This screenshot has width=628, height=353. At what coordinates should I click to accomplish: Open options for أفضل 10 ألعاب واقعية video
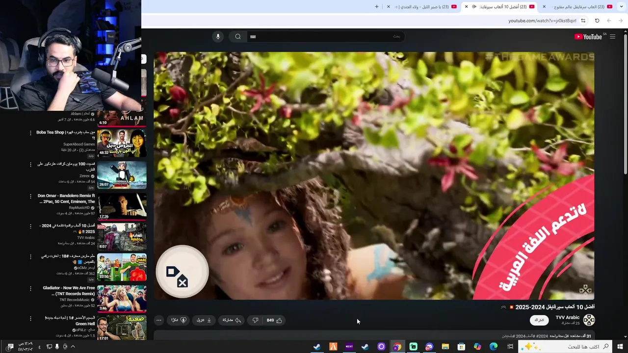click(x=30, y=227)
